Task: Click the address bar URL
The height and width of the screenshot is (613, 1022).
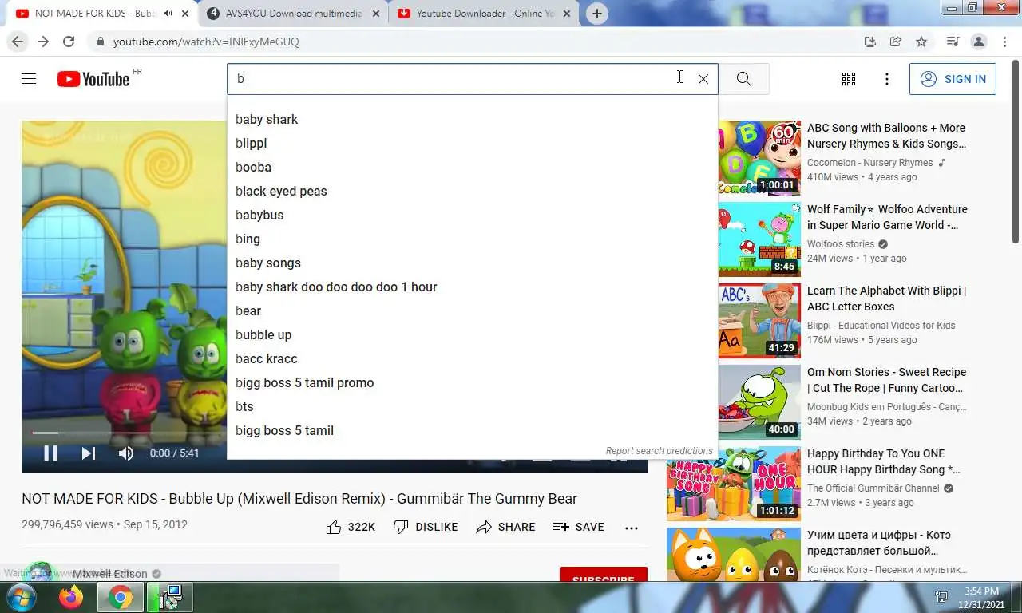Action: (x=206, y=42)
